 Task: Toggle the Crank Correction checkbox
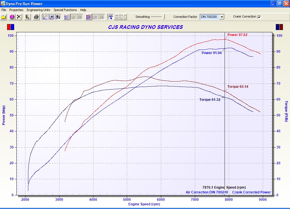click(259, 17)
